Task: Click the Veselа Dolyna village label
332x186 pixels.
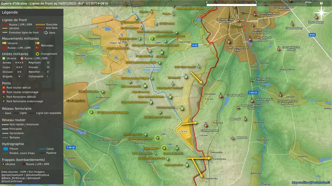Action: click(x=287, y=69)
